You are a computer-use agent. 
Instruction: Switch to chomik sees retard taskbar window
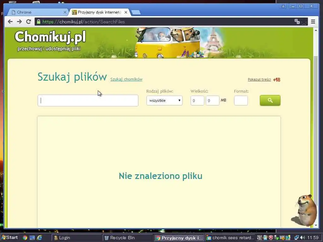[230, 238]
